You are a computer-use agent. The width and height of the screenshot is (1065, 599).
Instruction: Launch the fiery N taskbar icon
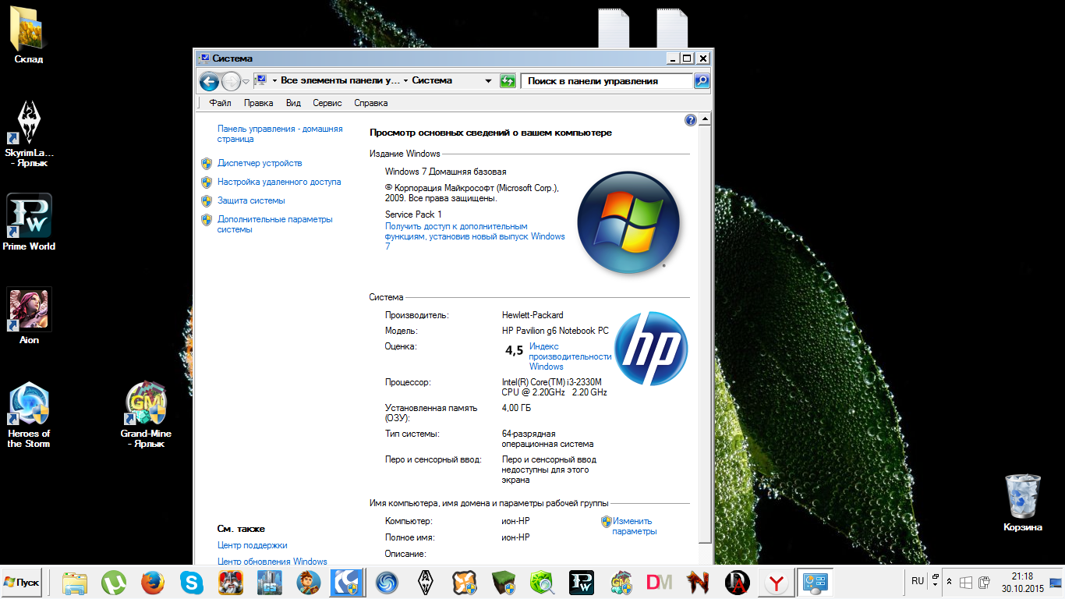[x=699, y=582]
